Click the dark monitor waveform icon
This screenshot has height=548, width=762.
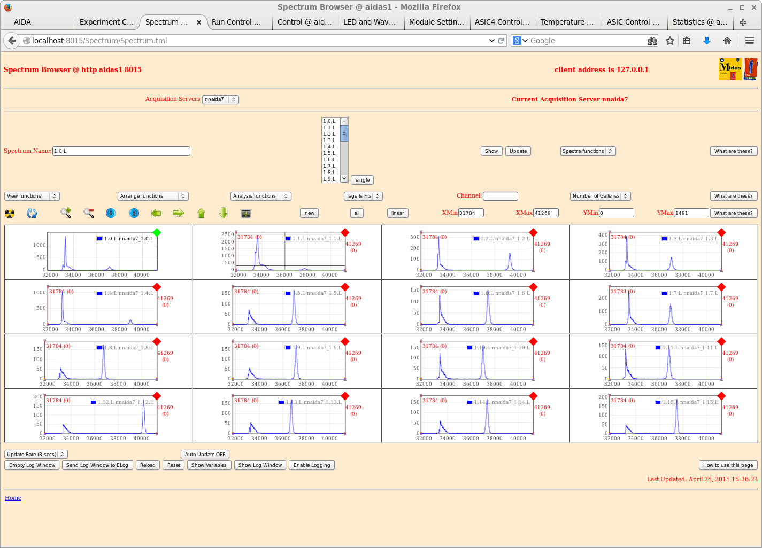(x=246, y=214)
